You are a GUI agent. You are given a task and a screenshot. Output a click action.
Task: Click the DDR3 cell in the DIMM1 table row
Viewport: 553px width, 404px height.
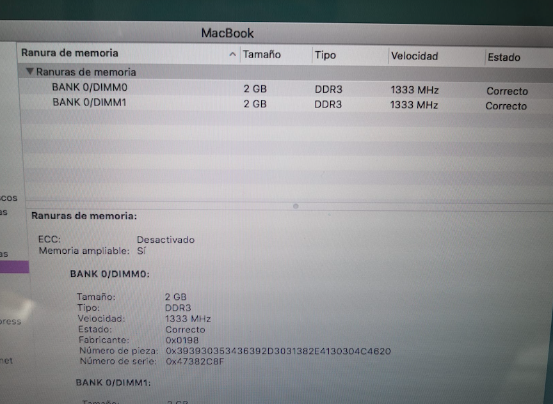pyautogui.click(x=328, y=105)
